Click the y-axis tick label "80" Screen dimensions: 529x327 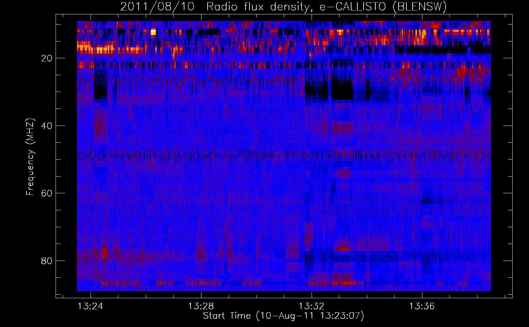(x=47, y=261)
